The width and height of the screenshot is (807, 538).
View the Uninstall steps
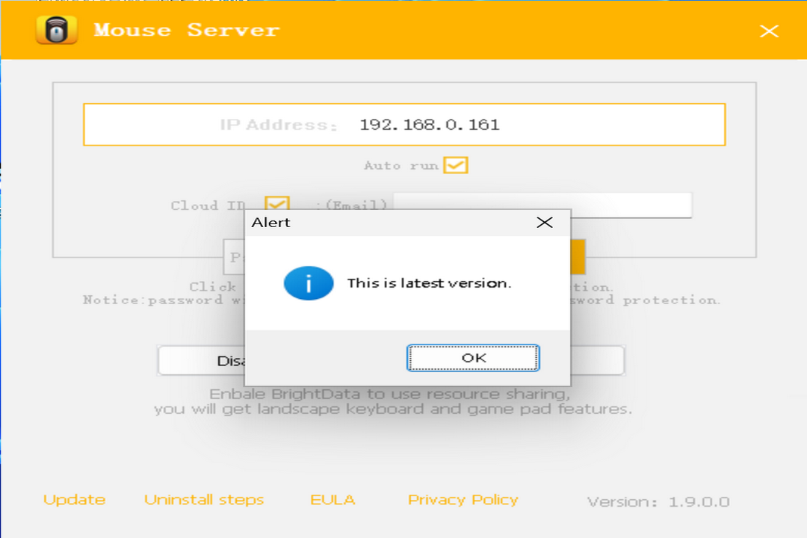coord(204,500)
